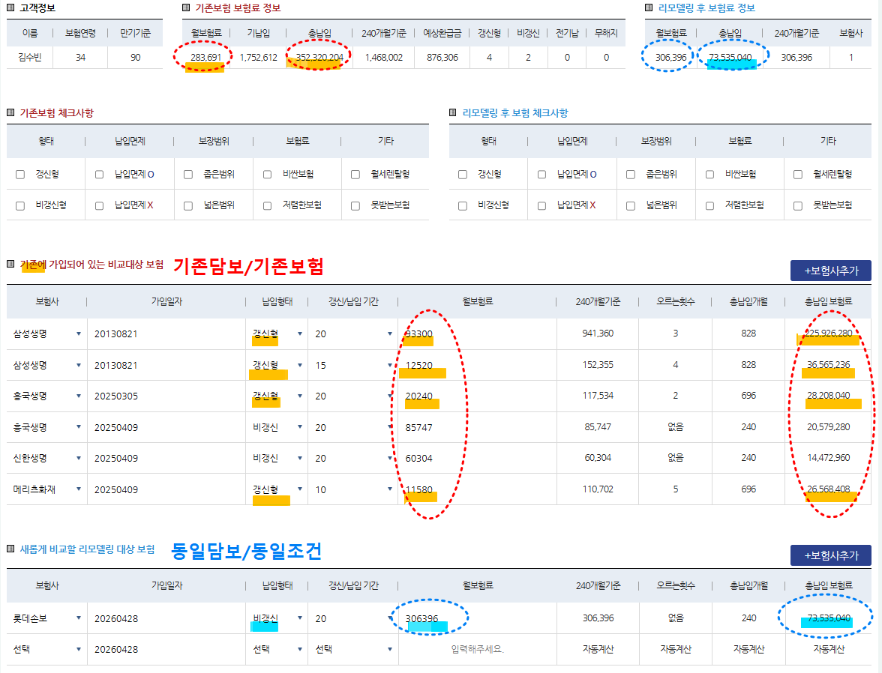Click +보험사추가 next to 기존담보/기존보험

(830, 271)
